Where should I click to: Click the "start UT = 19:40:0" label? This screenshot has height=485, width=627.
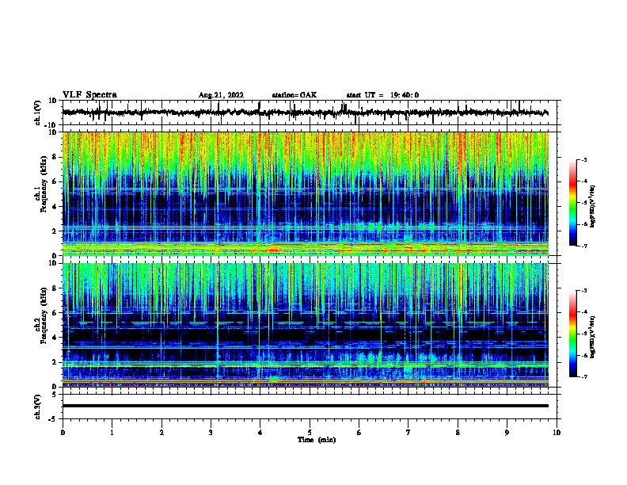pos(382,95)
